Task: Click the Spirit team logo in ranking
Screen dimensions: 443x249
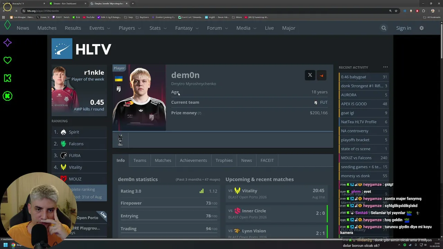Action: (x=63, y=132)
